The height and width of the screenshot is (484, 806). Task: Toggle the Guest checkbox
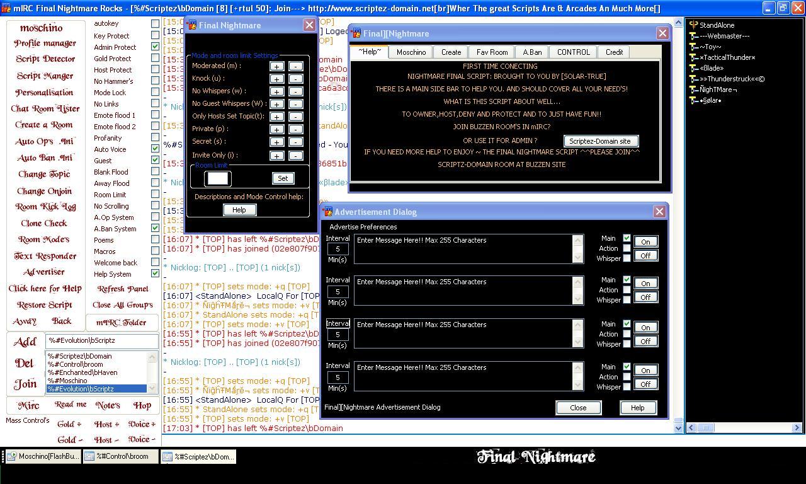[155, 160]
